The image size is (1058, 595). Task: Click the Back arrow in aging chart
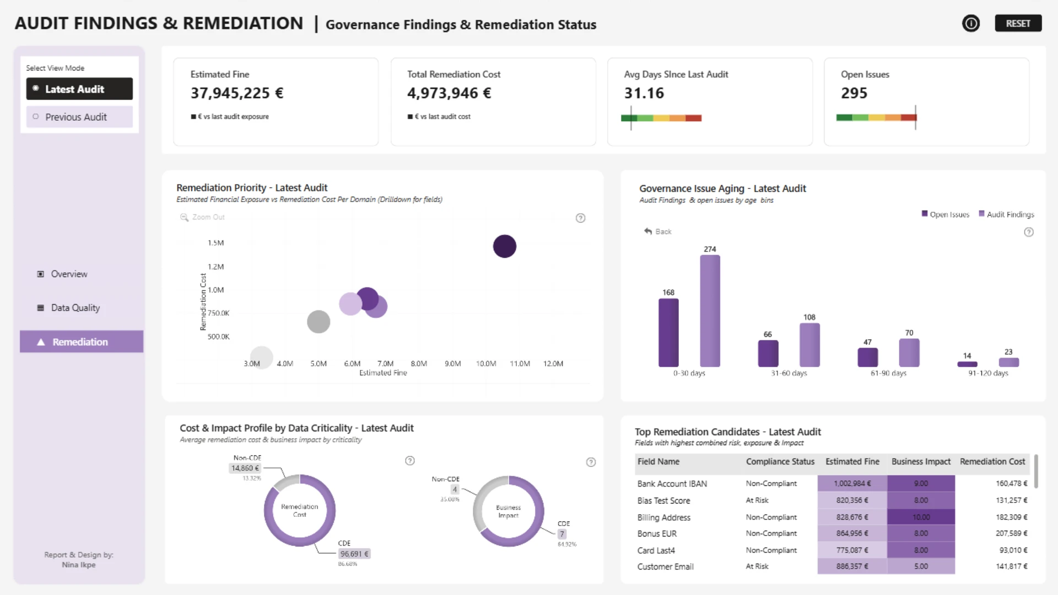648,231
